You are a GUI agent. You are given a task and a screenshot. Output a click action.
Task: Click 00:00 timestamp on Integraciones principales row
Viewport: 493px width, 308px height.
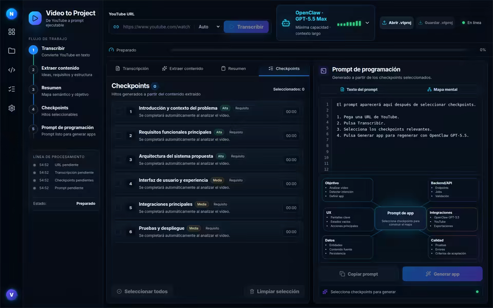click(291, 208)
